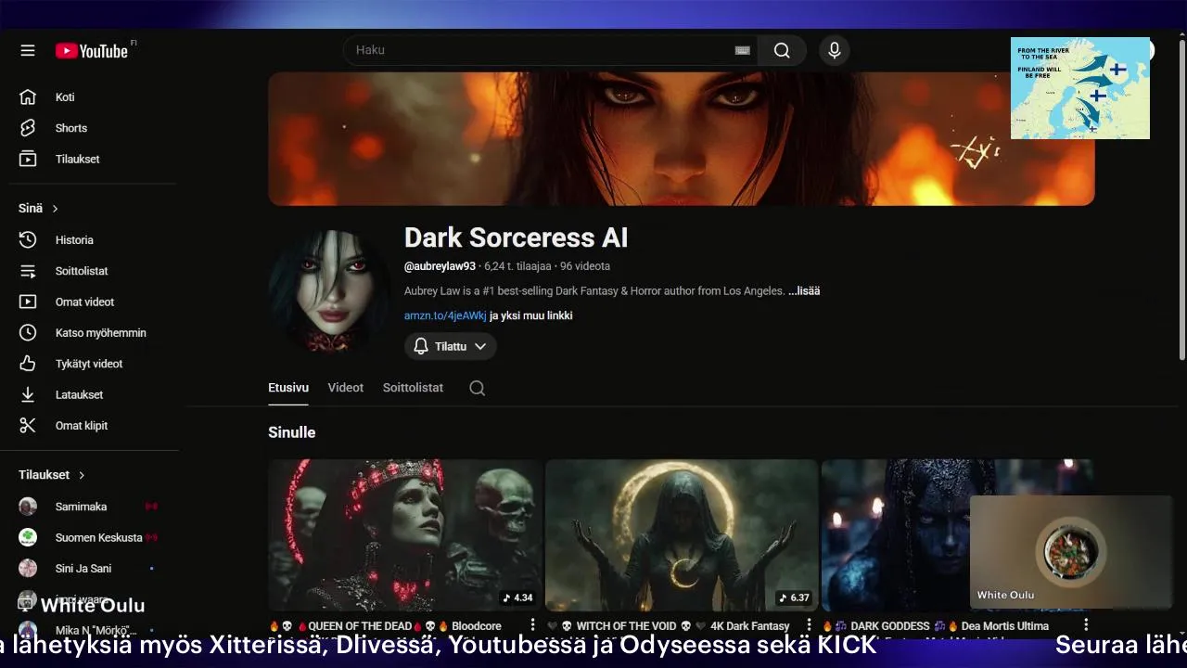Click the magnifier search button
1187x668 pixels.
point(782,50)
